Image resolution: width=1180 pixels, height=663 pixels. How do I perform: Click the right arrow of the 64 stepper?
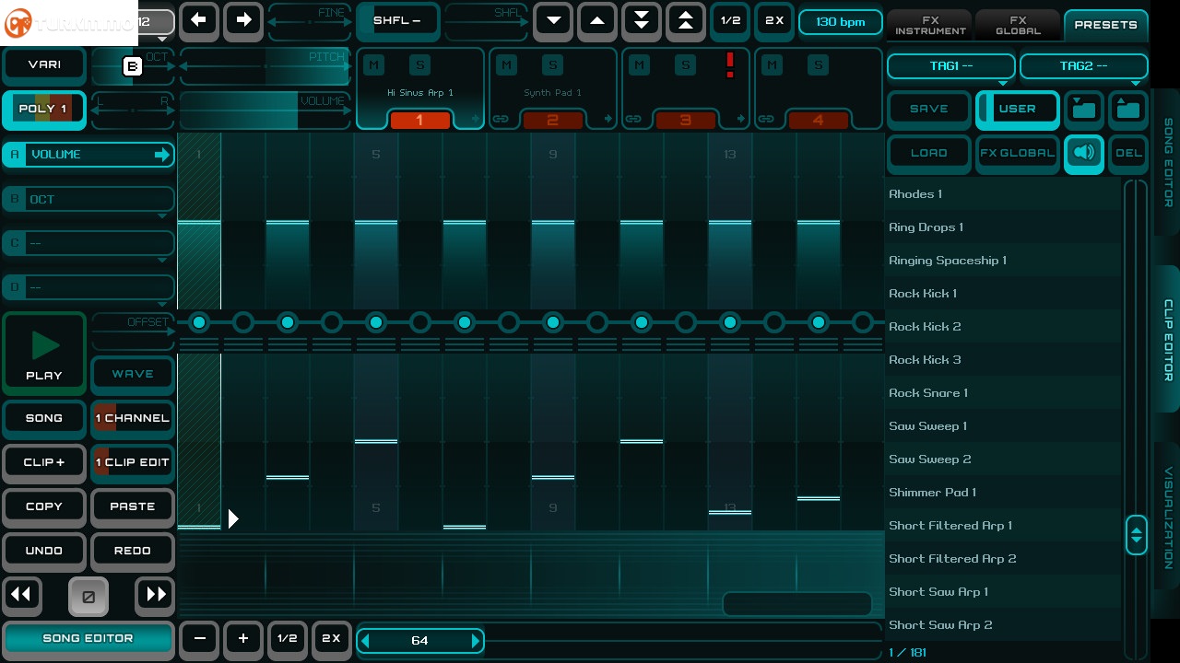pos(476,640)
